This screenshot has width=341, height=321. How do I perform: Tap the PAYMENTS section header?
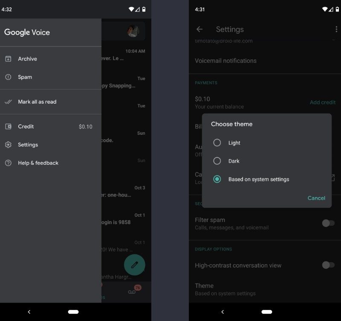(206, 83)
